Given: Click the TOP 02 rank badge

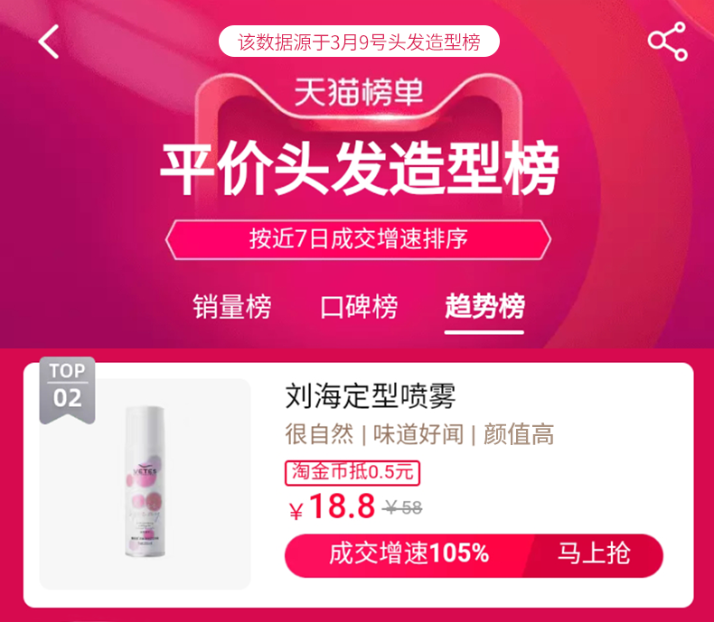Looking at the screenshot, I should [68, 390].
